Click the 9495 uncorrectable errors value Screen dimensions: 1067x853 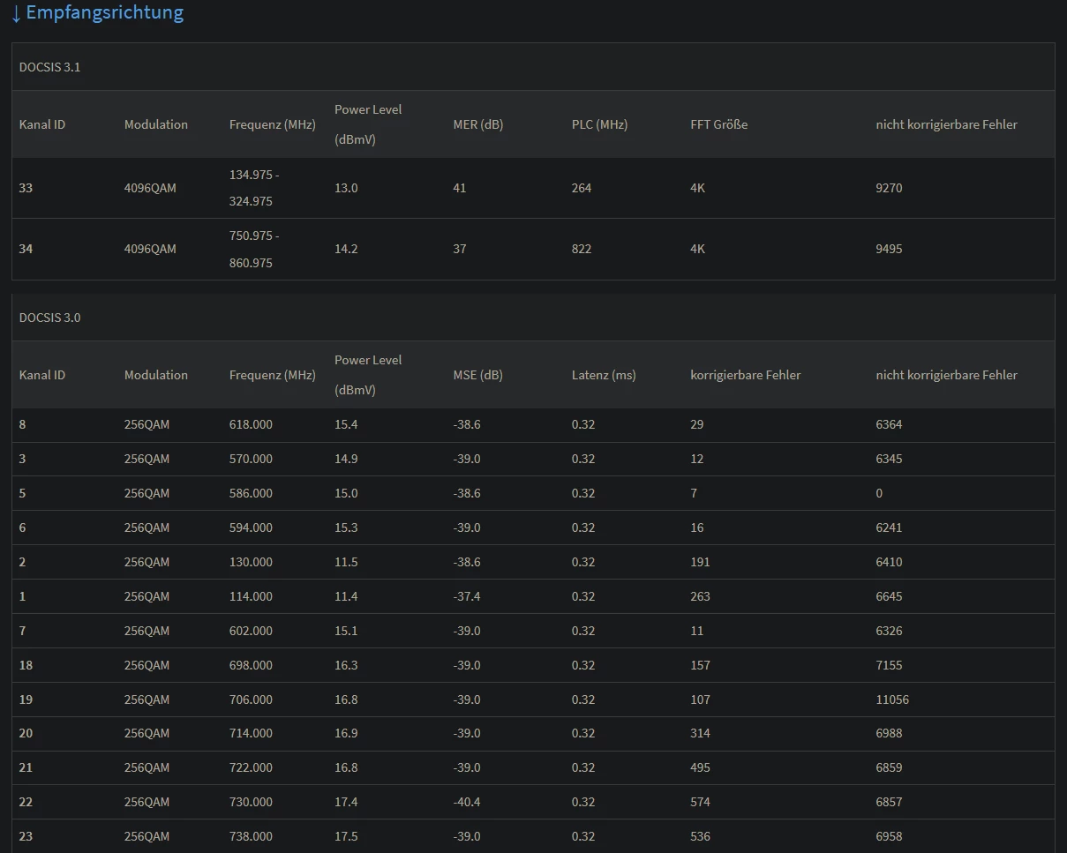889,249
